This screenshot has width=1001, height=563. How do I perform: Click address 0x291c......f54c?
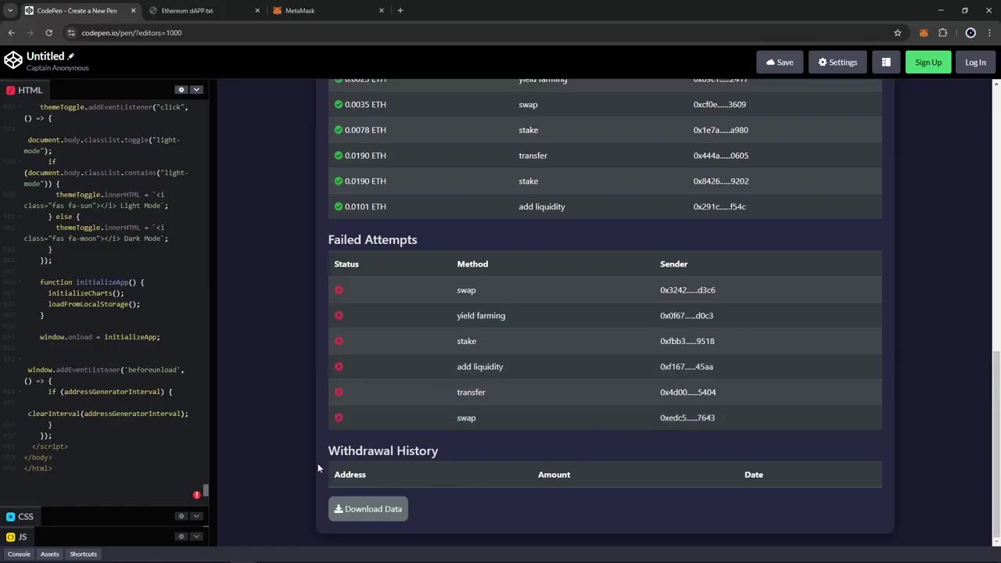(x=719, y=206)
